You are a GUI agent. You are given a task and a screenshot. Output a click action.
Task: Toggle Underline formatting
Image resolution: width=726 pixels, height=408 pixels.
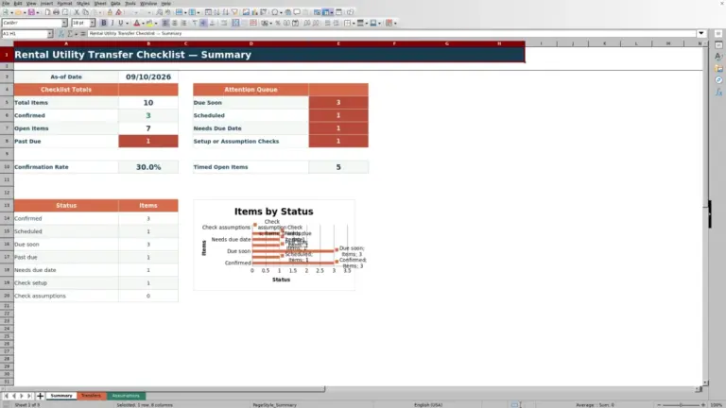[x=121, y=23]
